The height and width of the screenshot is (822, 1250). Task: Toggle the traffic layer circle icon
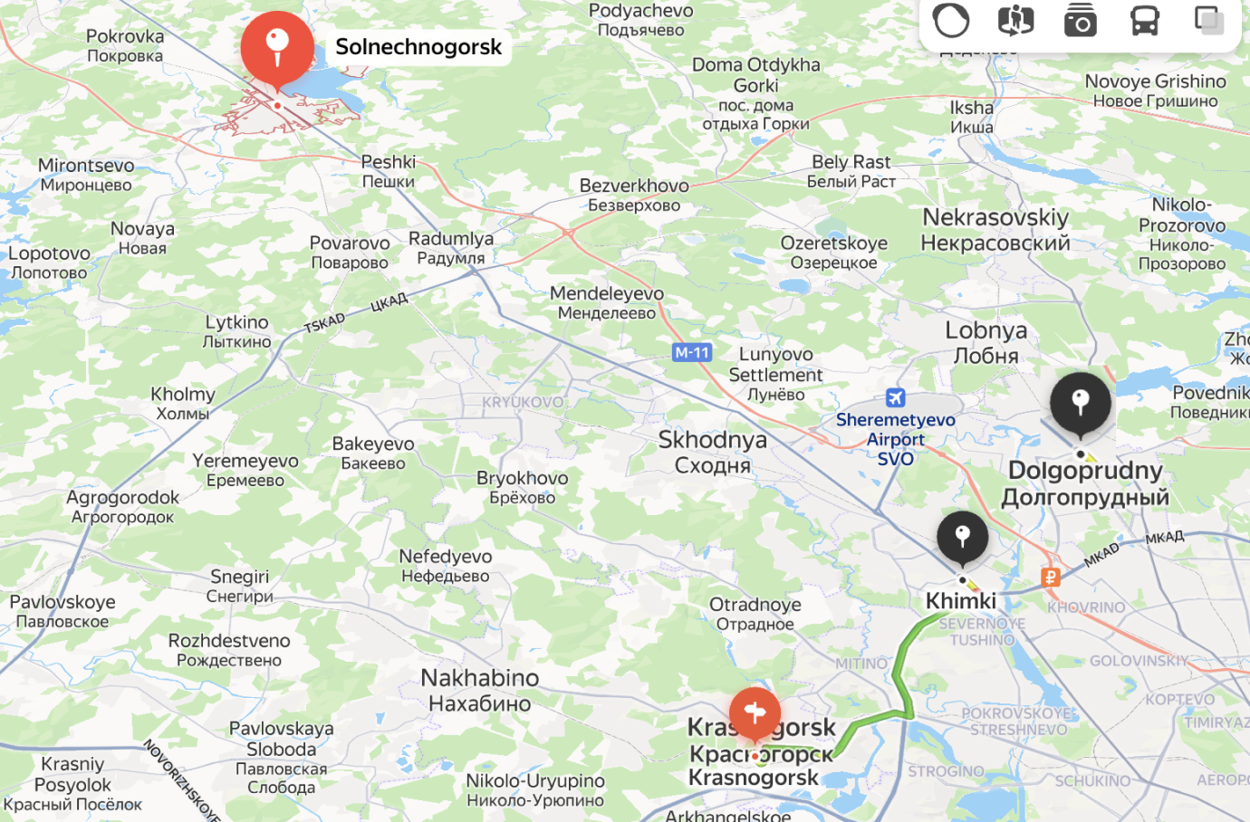[x=951, y=20]
